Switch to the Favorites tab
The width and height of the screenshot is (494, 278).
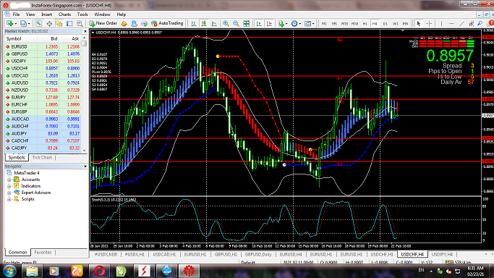[x=43, y=252]
